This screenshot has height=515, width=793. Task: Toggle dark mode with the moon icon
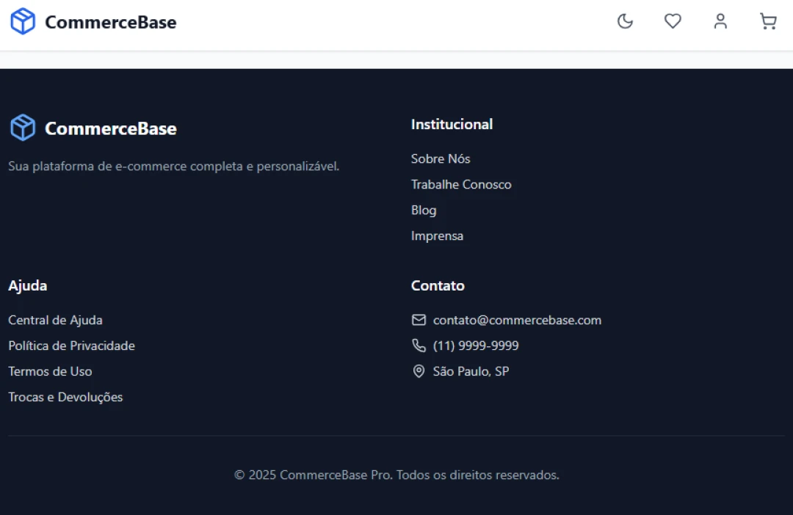[x=625, y=21]
